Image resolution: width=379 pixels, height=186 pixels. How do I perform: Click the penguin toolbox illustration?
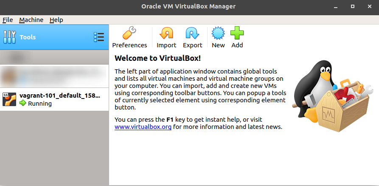point(333,96)
